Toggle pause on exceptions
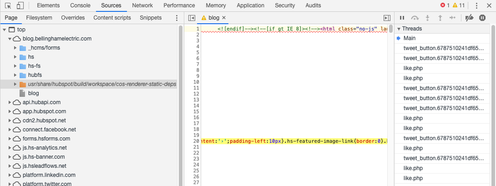Image resolution: width=496 pixels, height=186 pixels. (x=482, y=18)
